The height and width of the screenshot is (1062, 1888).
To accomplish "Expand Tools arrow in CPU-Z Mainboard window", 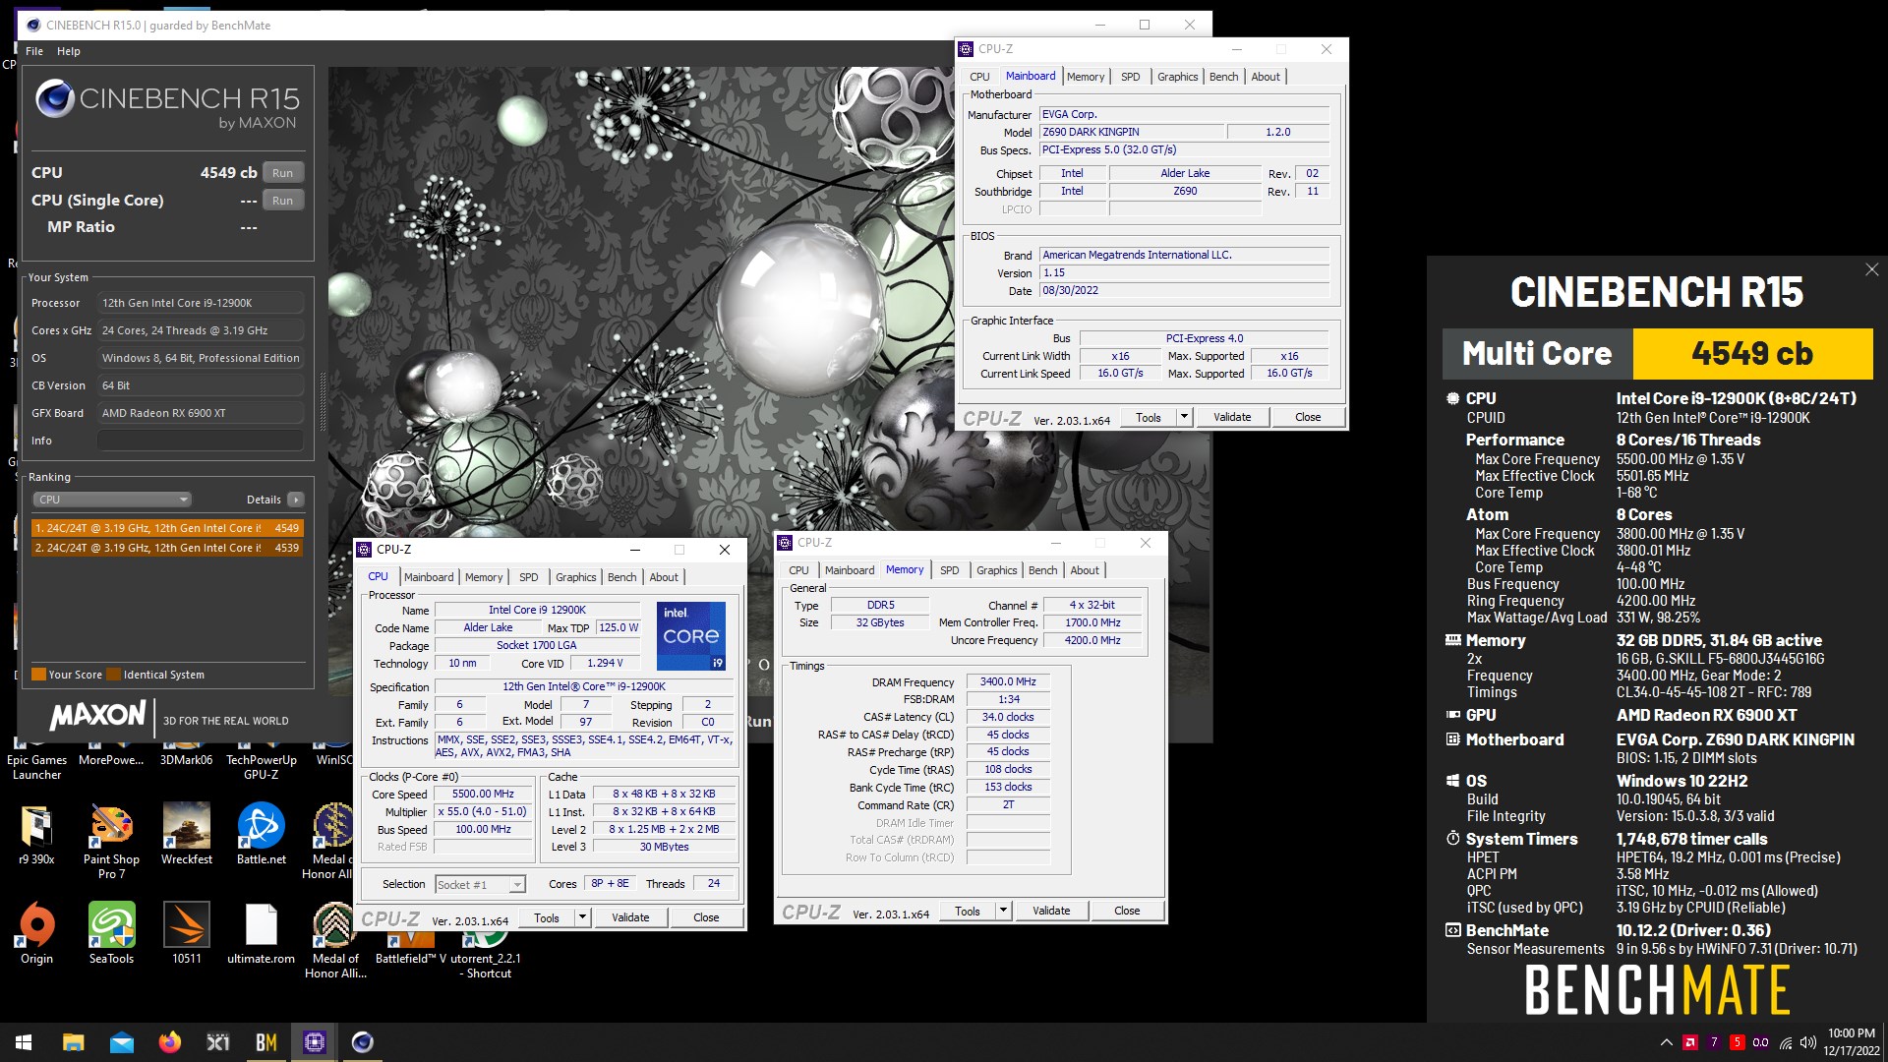I will (1184, 417).
